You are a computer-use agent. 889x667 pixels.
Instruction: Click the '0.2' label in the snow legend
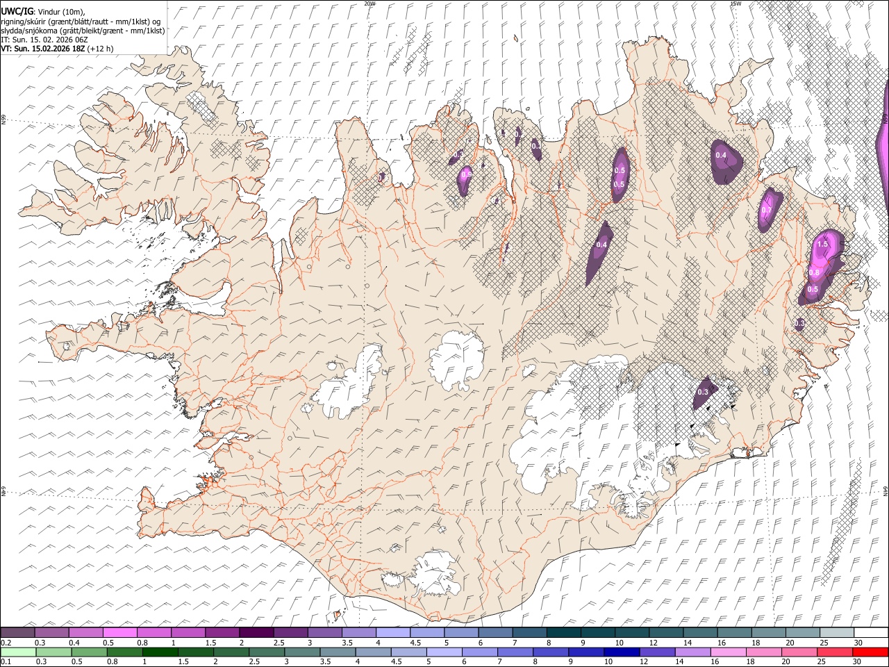(x=6, y=643)
